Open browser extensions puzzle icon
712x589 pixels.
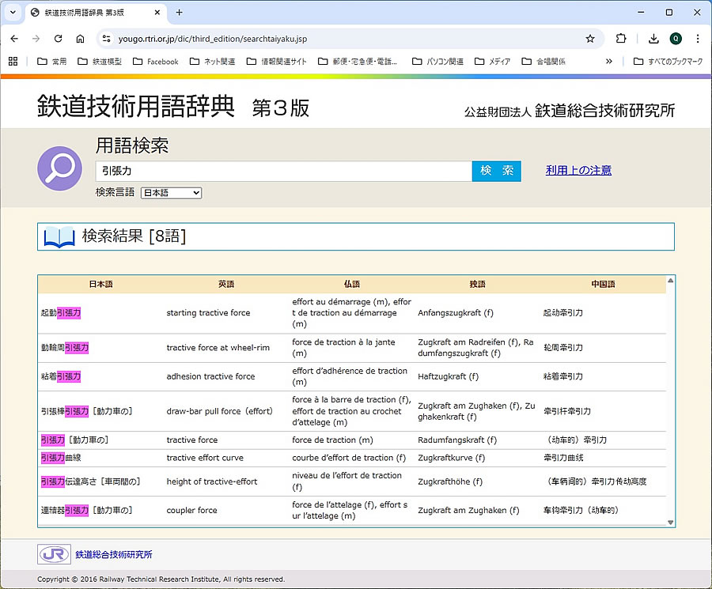click(x=621, y=39)
